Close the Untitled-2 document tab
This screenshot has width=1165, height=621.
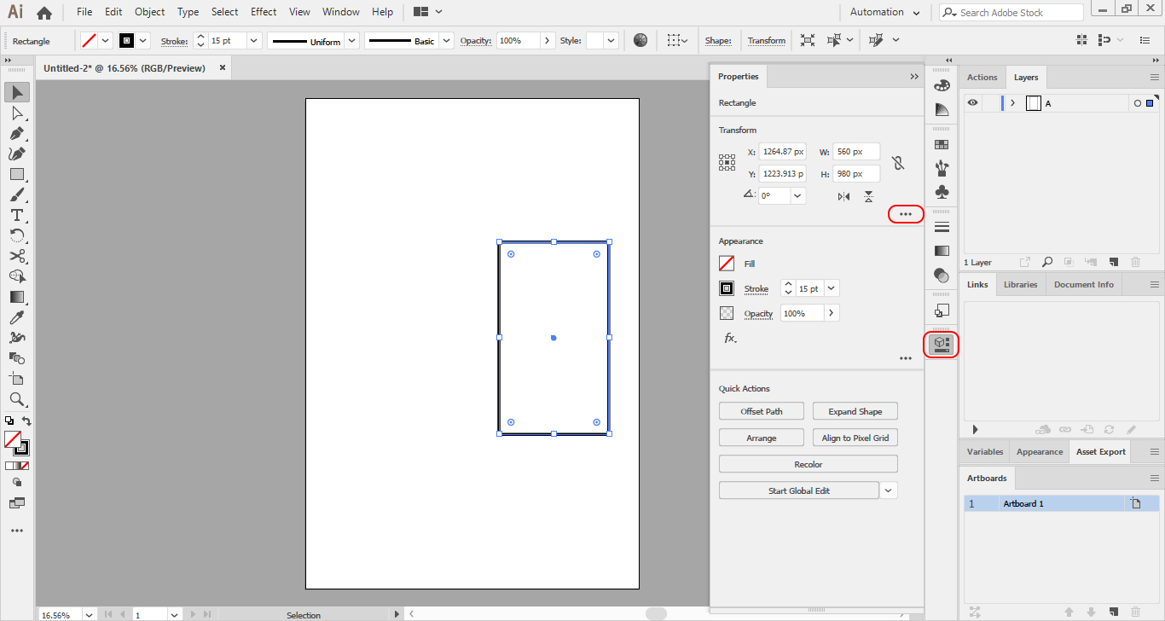tap(223, 67)
